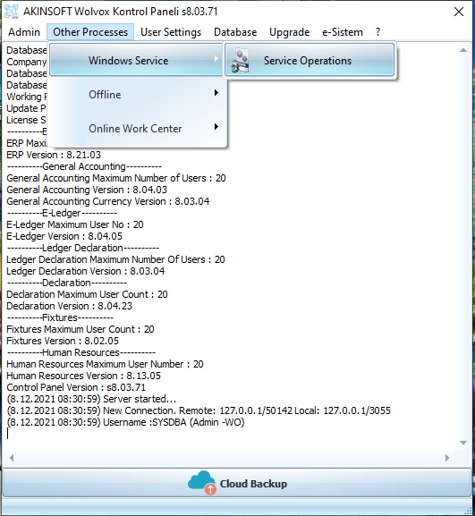The image size is (475, 516).
Task: Open the question mark help menu
Action: (x=377, y=32)
